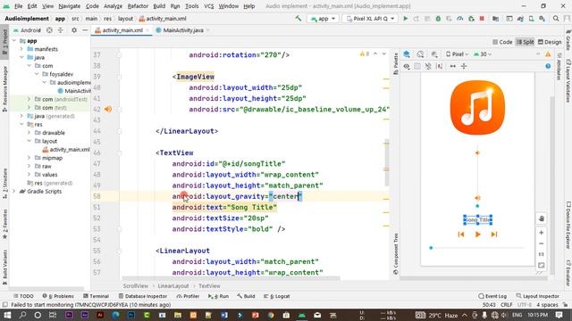
Task: Open the Pixel XL API Q device dropdown
Action: point(369,19)
